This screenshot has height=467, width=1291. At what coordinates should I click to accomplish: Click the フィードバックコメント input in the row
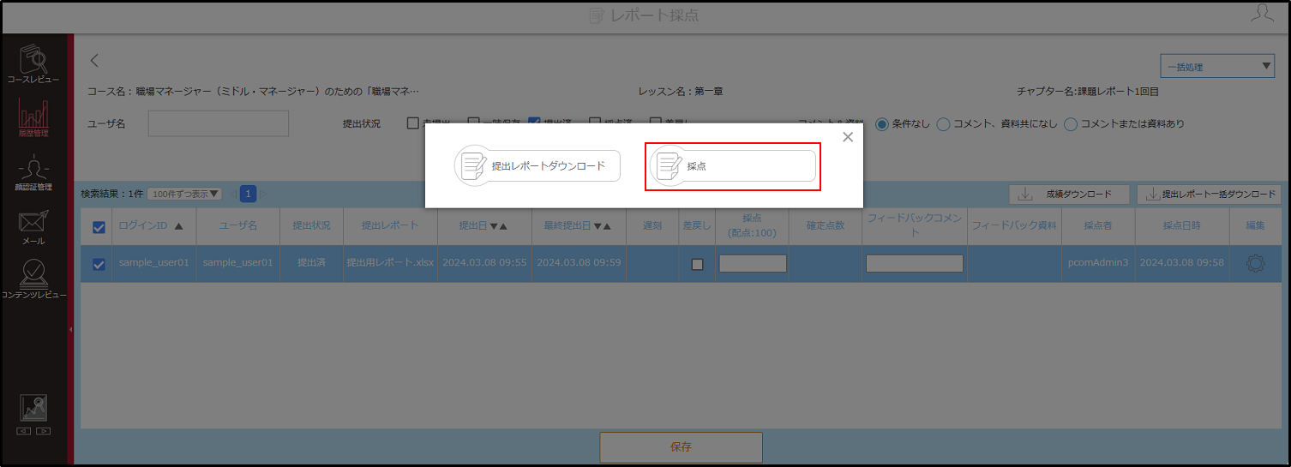point(915,264)
